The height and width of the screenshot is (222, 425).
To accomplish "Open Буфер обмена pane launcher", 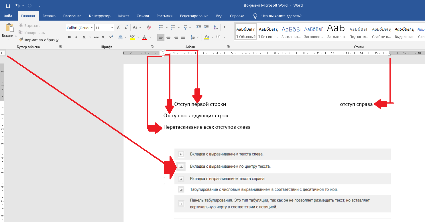I will click(60, 47).
